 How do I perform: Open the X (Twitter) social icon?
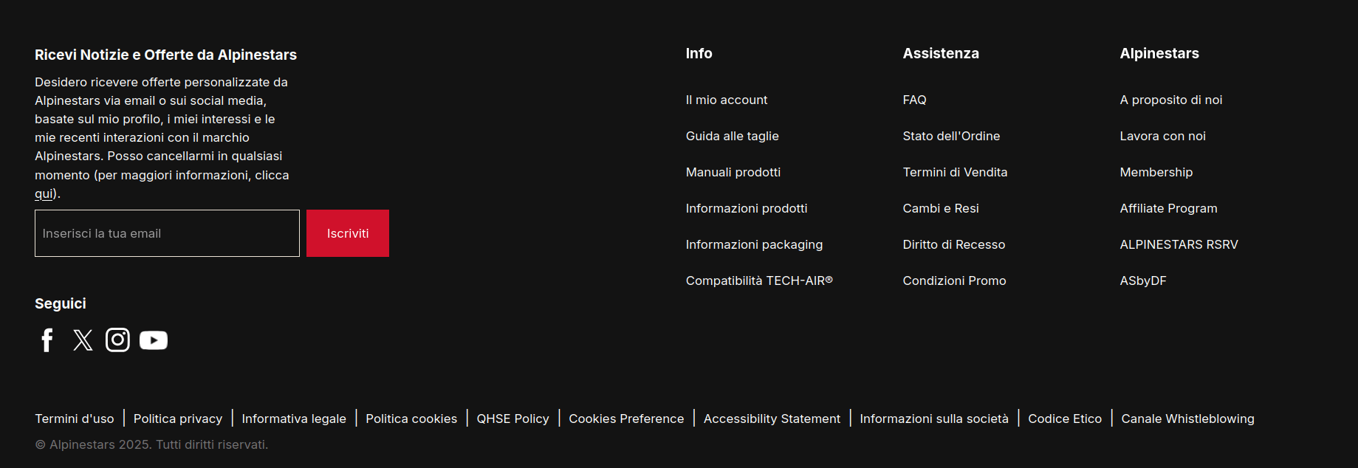(x=83, y=340)
